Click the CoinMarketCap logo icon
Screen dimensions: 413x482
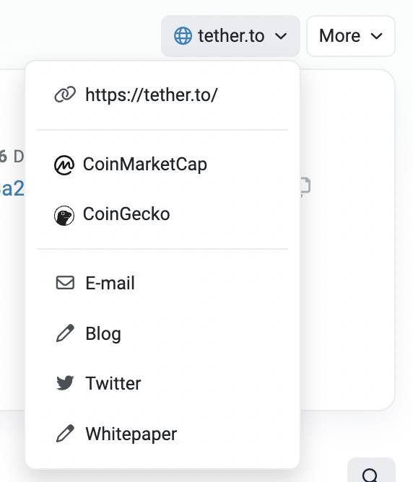64,165
